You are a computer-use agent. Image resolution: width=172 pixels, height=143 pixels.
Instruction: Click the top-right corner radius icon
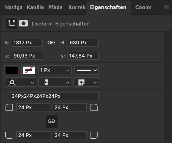94,107
